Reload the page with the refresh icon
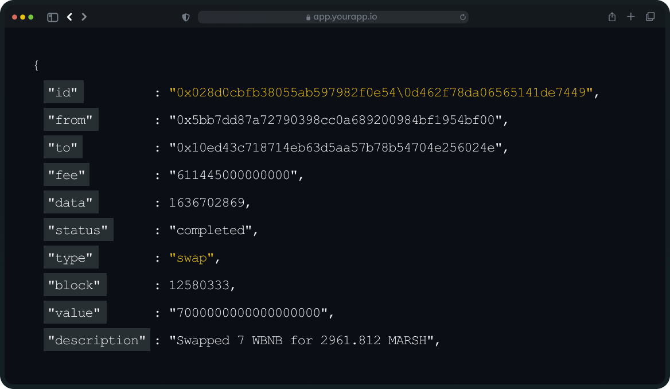This screenshot has width=670, height=389. point(462,17)
